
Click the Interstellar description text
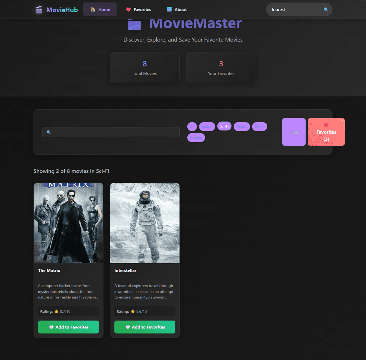[144, 292]
